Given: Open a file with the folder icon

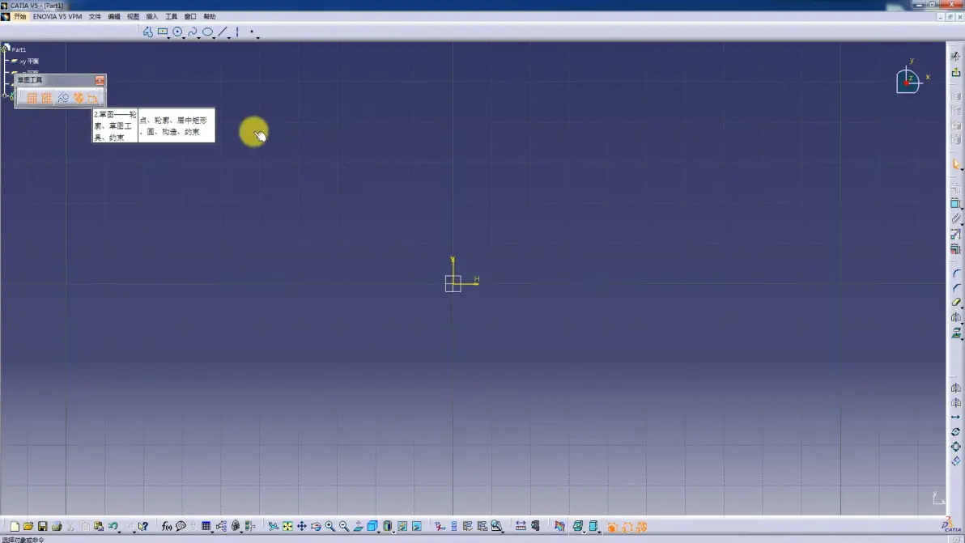Looking at the screenshot, I should (28, 526).
